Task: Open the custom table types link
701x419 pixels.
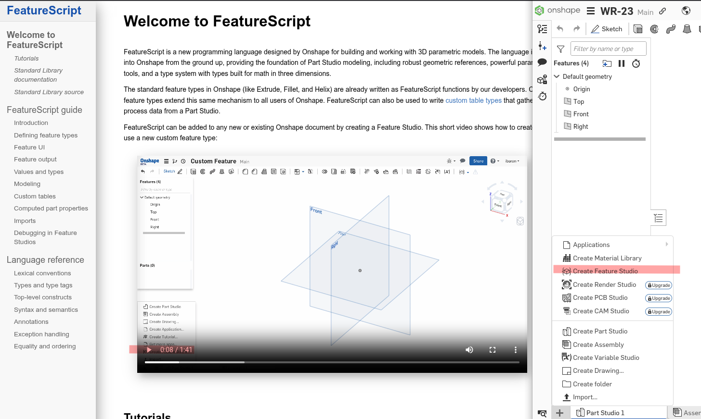Action: [x=473, y=100]
